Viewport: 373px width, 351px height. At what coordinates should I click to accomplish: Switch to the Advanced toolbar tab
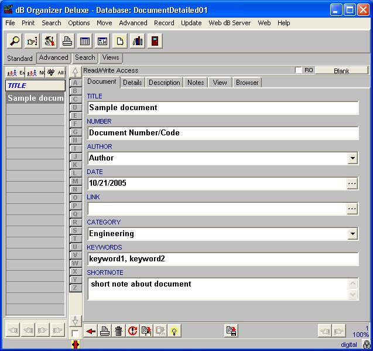(53, 57)
